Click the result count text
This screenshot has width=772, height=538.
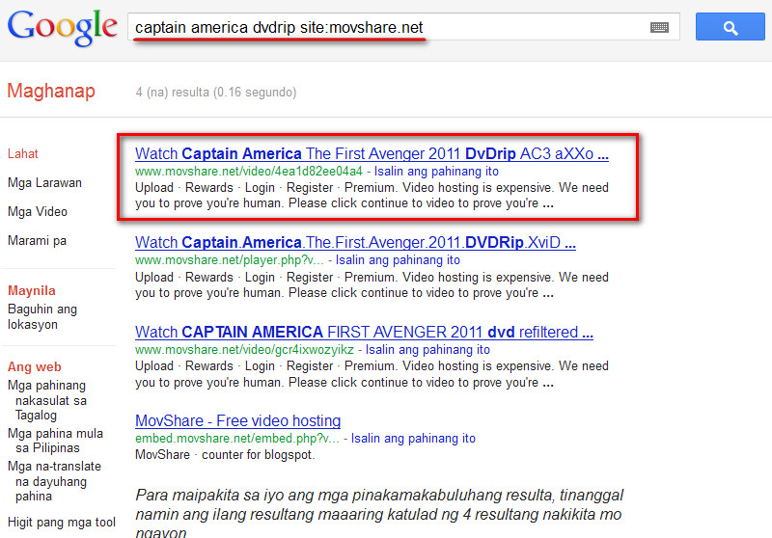coord(216,92)
